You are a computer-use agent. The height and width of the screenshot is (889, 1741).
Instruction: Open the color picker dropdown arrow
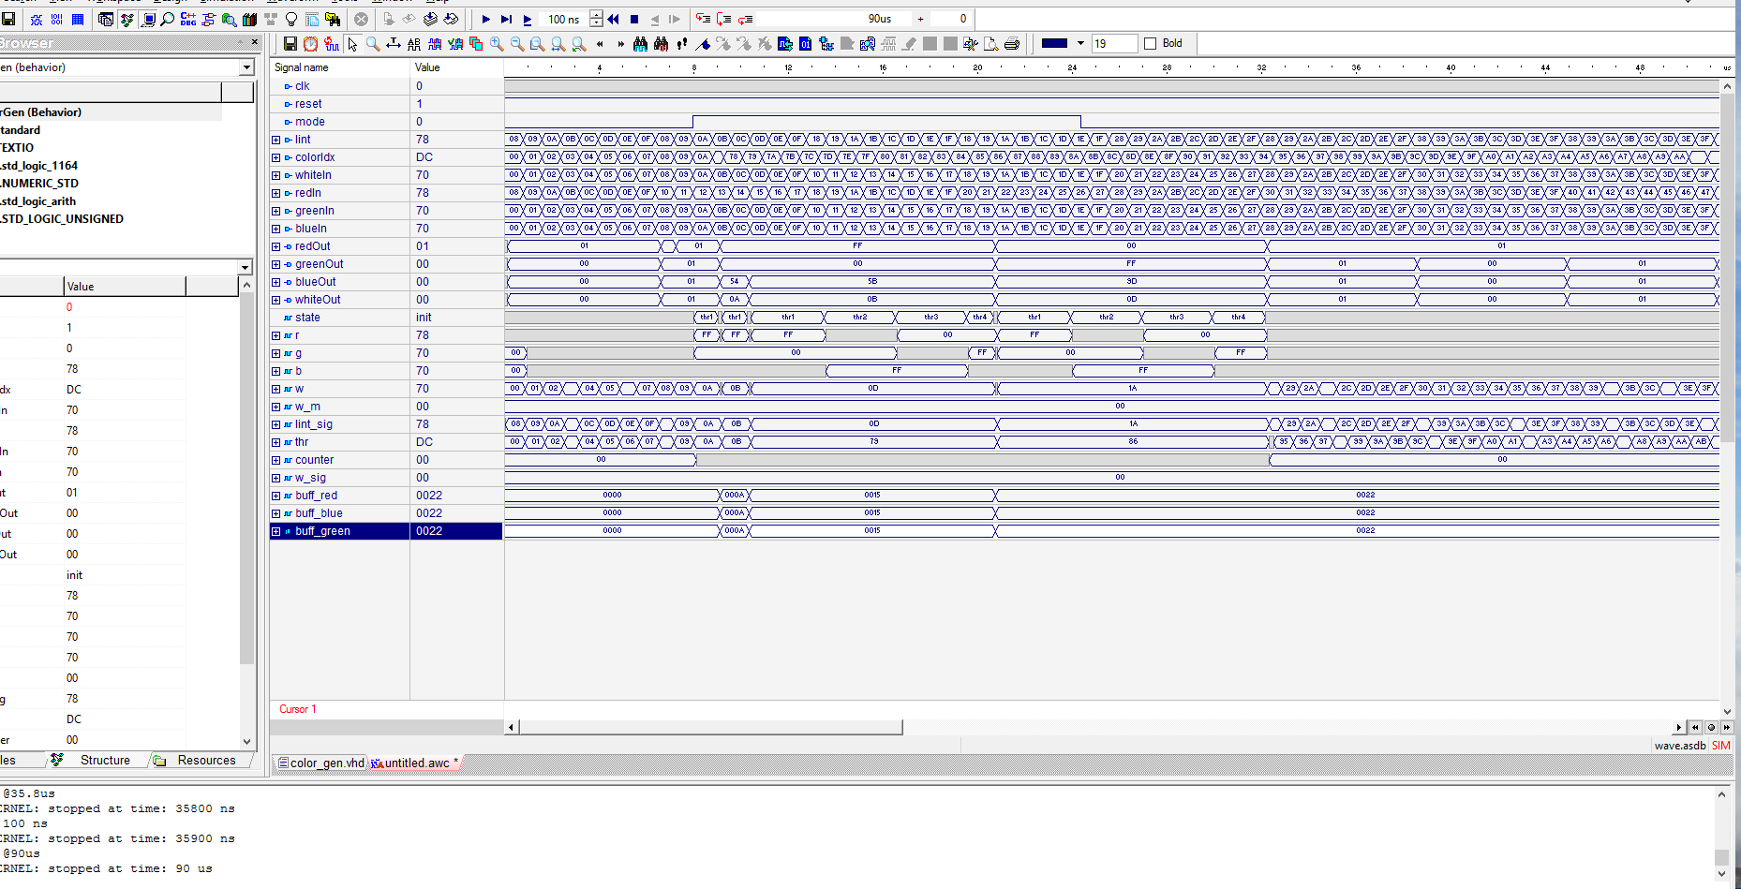pyautogui.click(x=1080, y=44)
